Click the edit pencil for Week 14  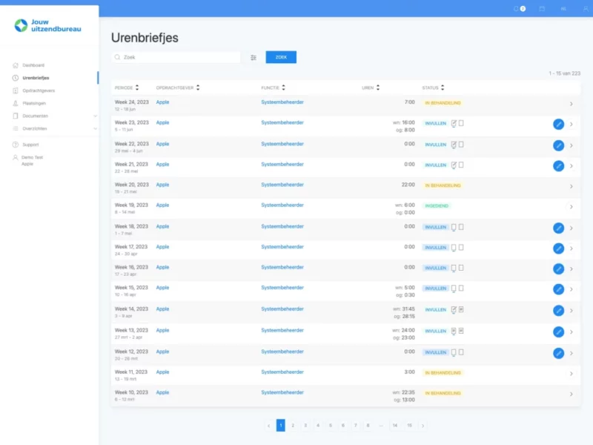pos(558,311)
